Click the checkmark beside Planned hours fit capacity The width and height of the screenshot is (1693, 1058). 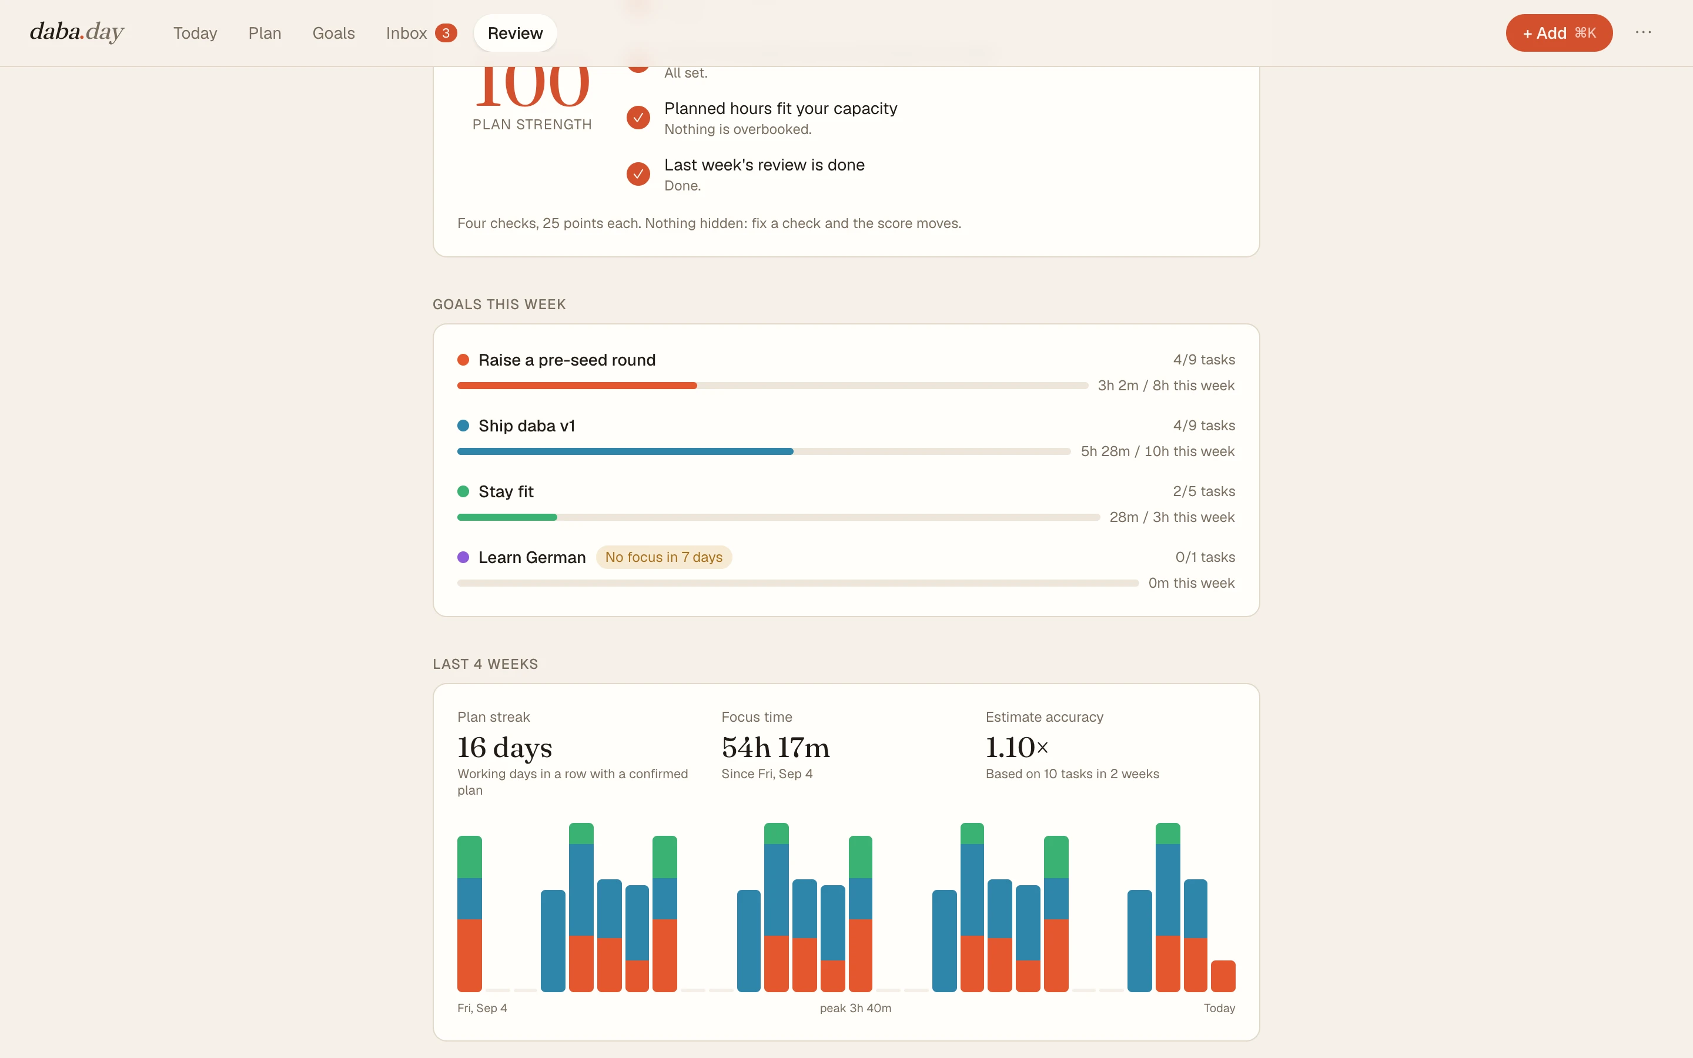(638, 118)
